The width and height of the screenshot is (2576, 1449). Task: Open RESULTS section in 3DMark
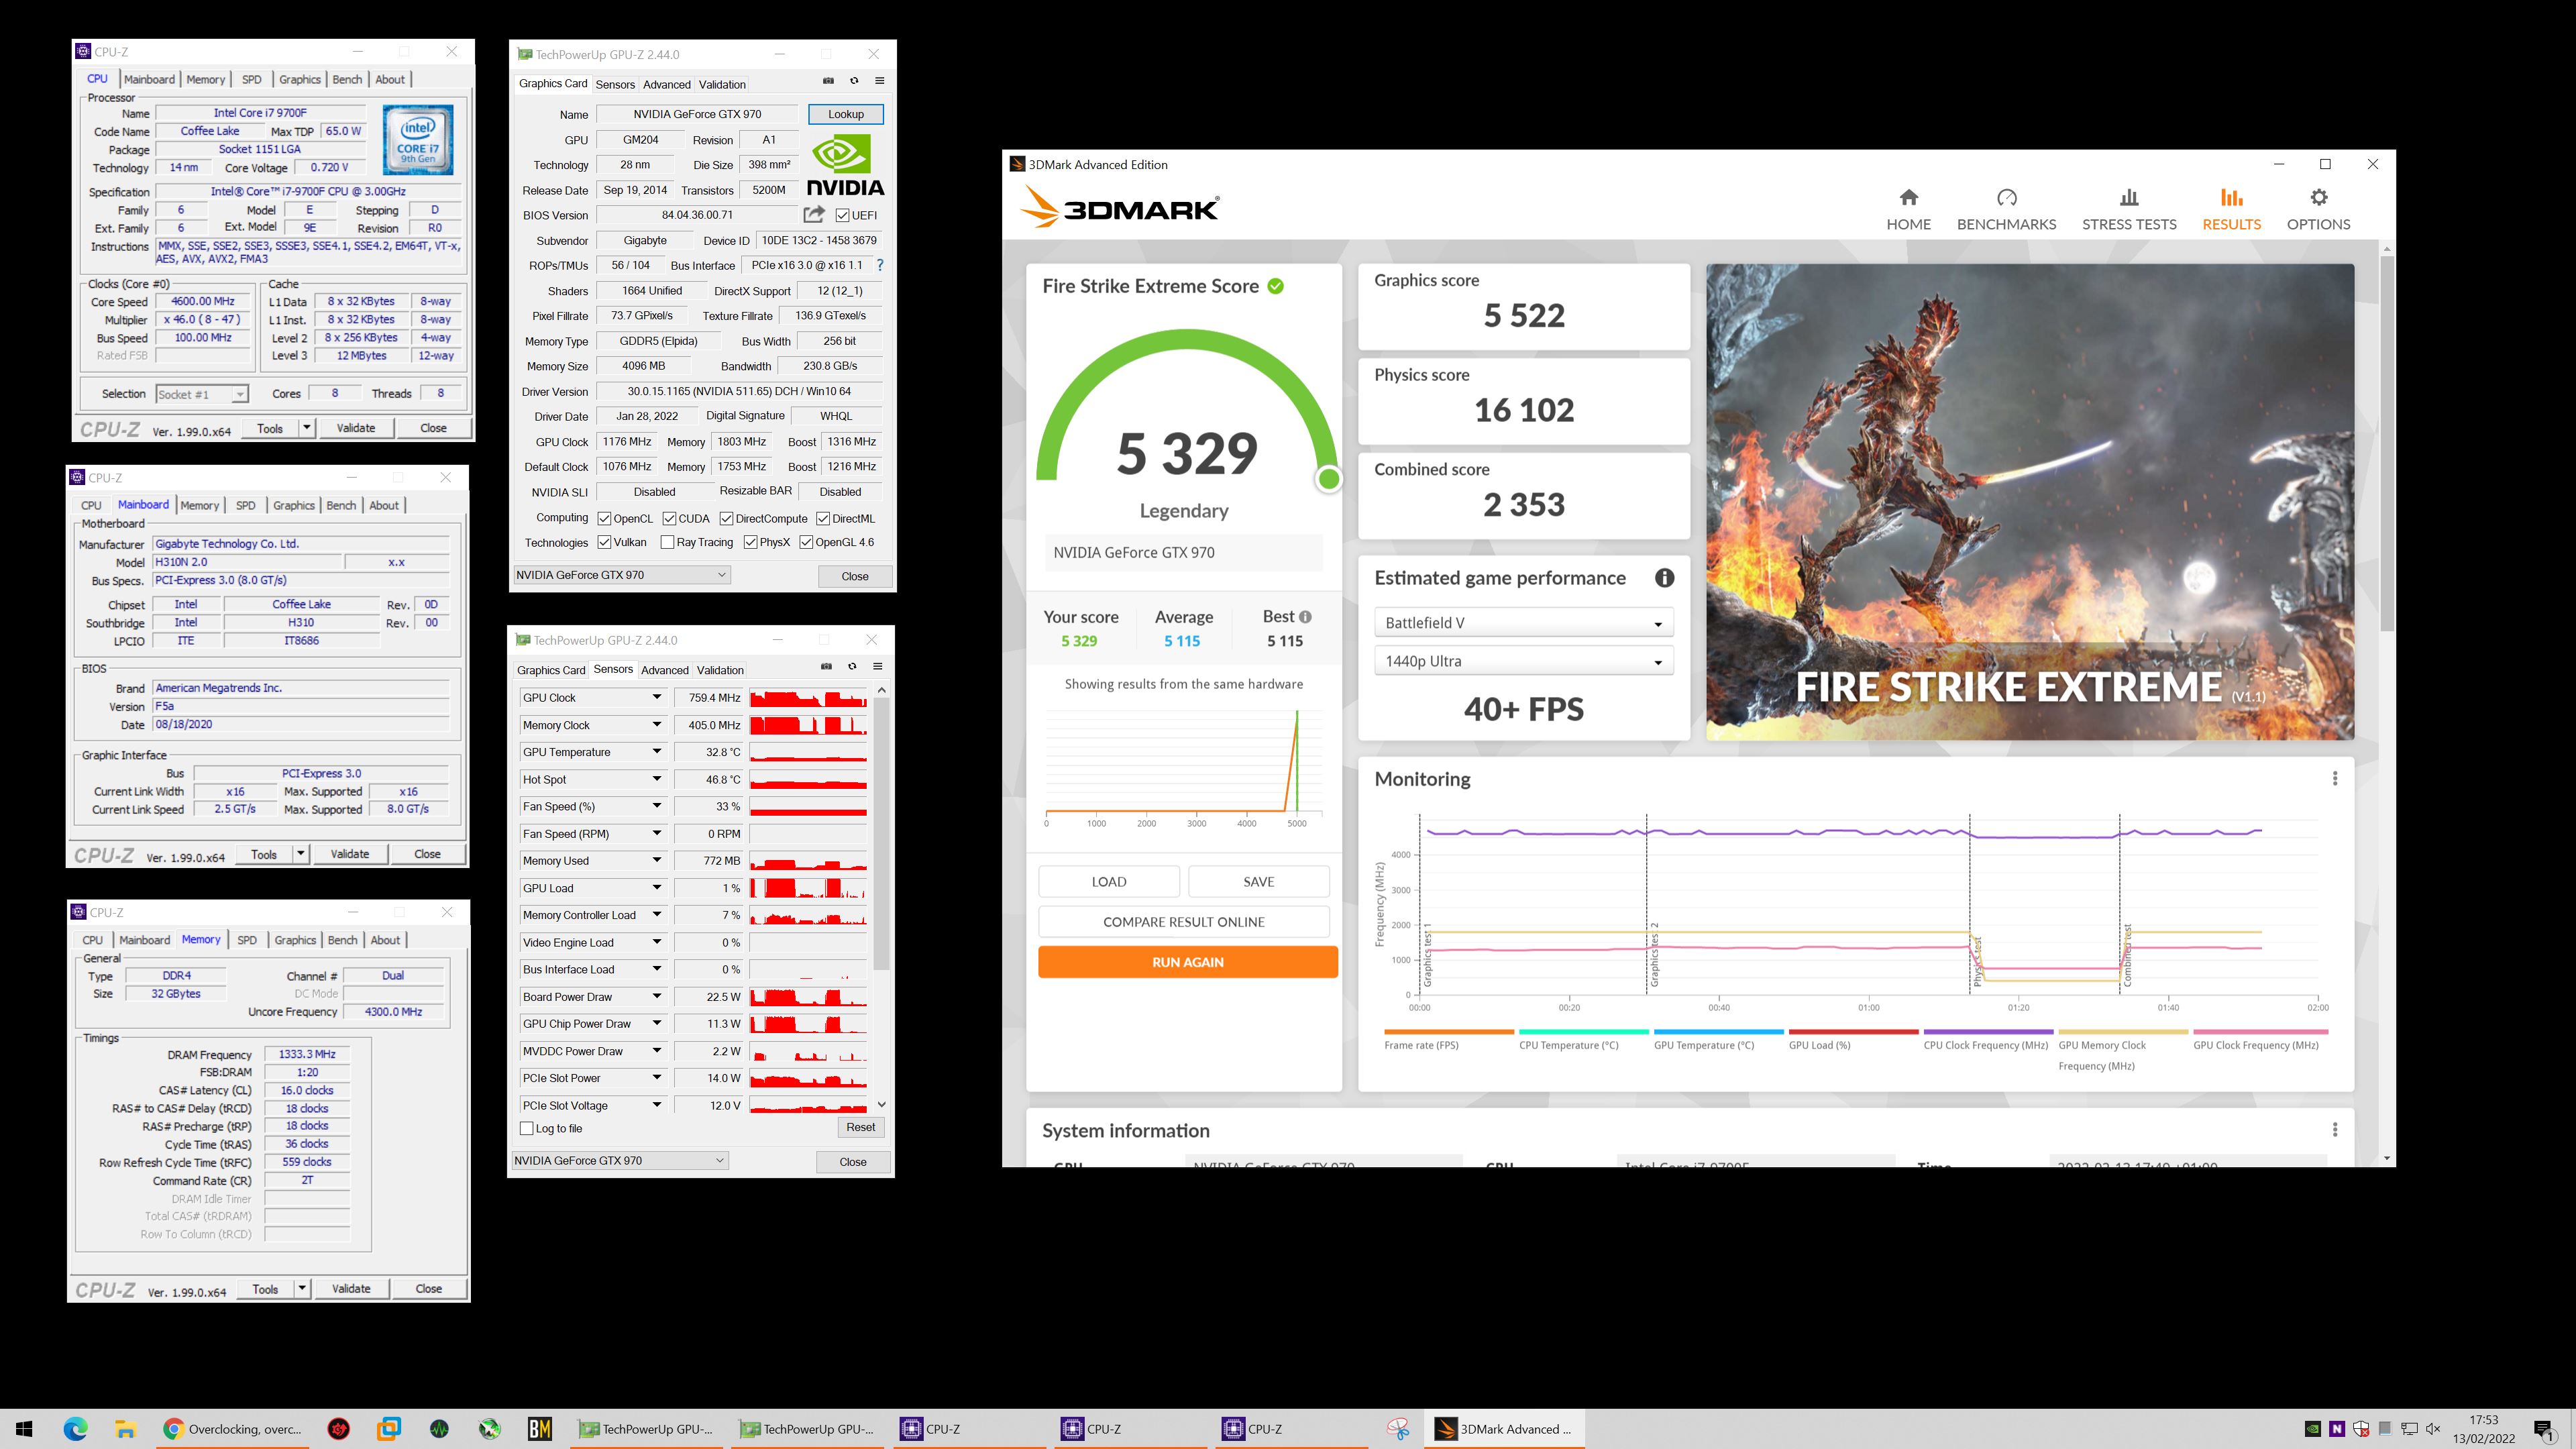pyautogui.click(x=2231, y=209)
